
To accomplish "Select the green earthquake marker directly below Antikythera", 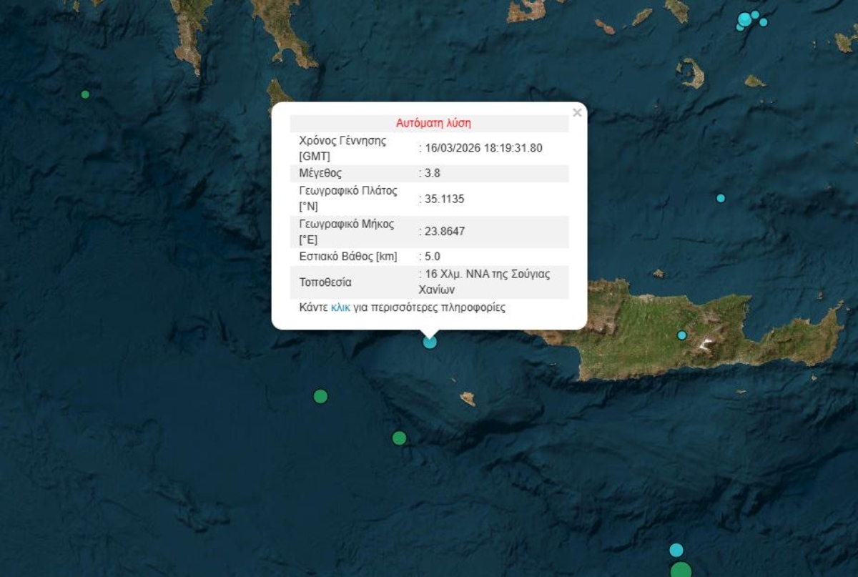I will click(320, 396).
